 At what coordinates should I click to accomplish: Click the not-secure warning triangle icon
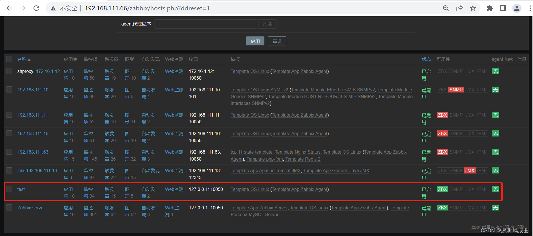pos(53,8)
